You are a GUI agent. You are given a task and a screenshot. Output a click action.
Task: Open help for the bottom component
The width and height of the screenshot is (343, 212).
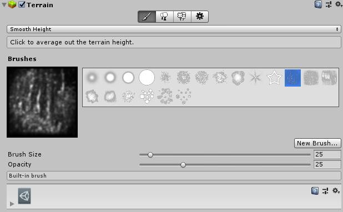pyautogui.click(x=315, y=191)
